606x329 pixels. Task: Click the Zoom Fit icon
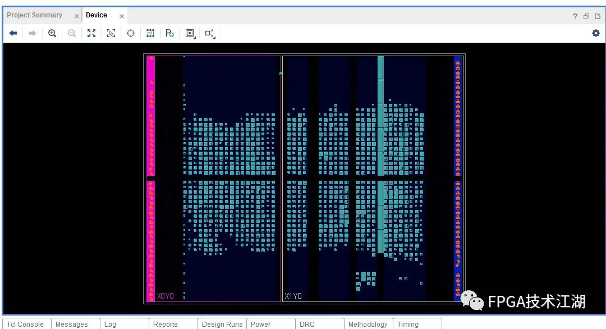click(x=91, y=33)
